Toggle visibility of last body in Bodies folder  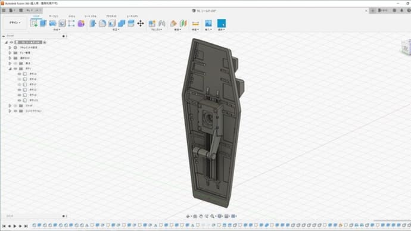tap(20, 100)
